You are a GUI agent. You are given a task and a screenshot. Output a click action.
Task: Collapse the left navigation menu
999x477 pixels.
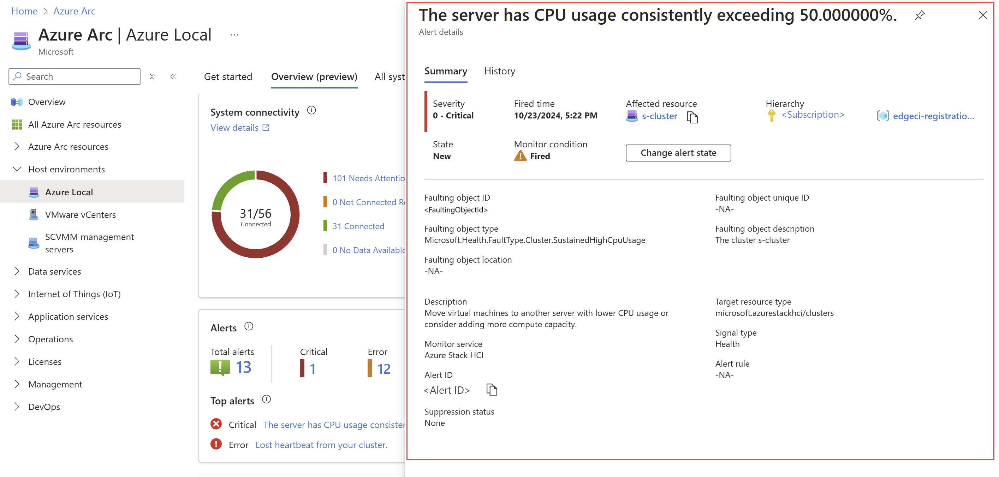pos(173,77)
